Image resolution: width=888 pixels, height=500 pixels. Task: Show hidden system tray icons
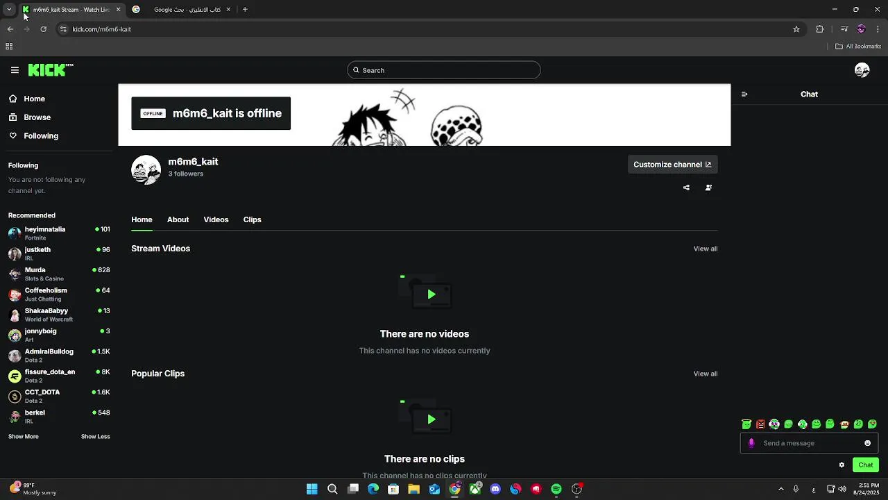(x=780, y=489)
